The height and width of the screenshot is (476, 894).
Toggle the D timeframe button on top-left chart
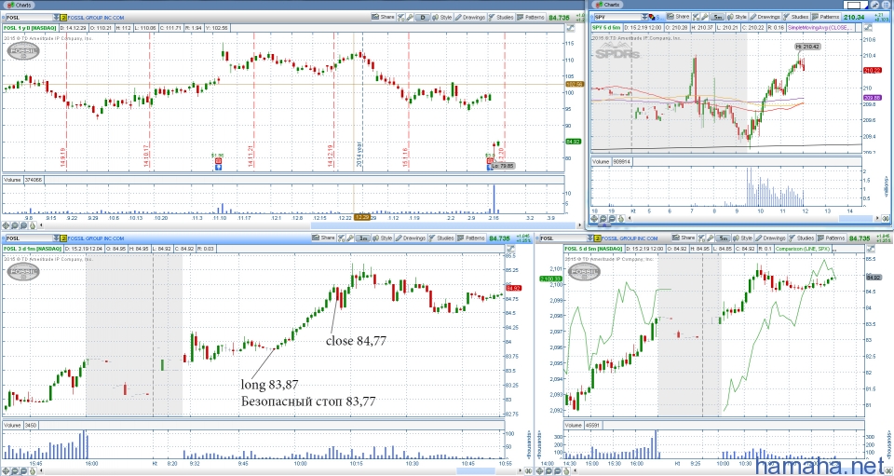click(x=421, y=17)
